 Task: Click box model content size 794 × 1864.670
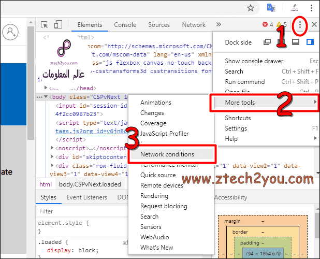(263, 254)
